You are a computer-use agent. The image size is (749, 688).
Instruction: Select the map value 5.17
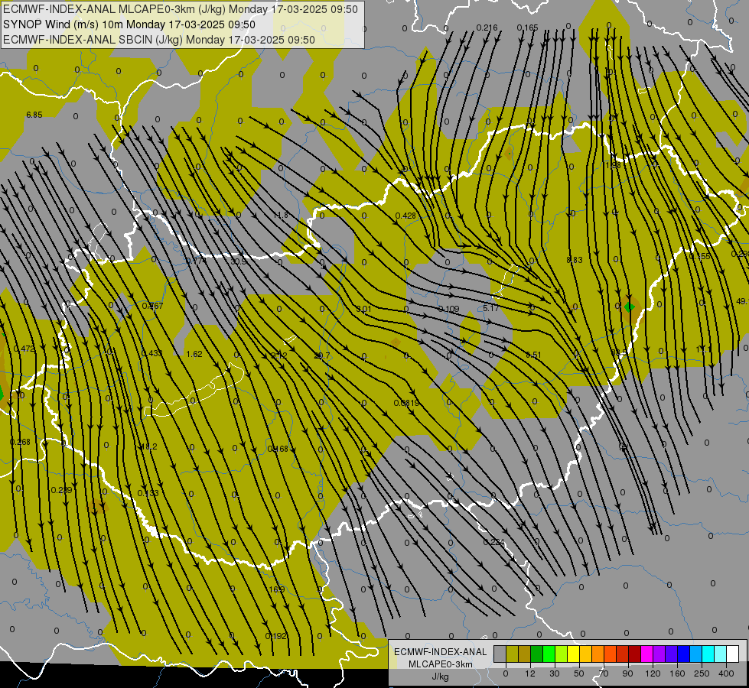(490, 308)
